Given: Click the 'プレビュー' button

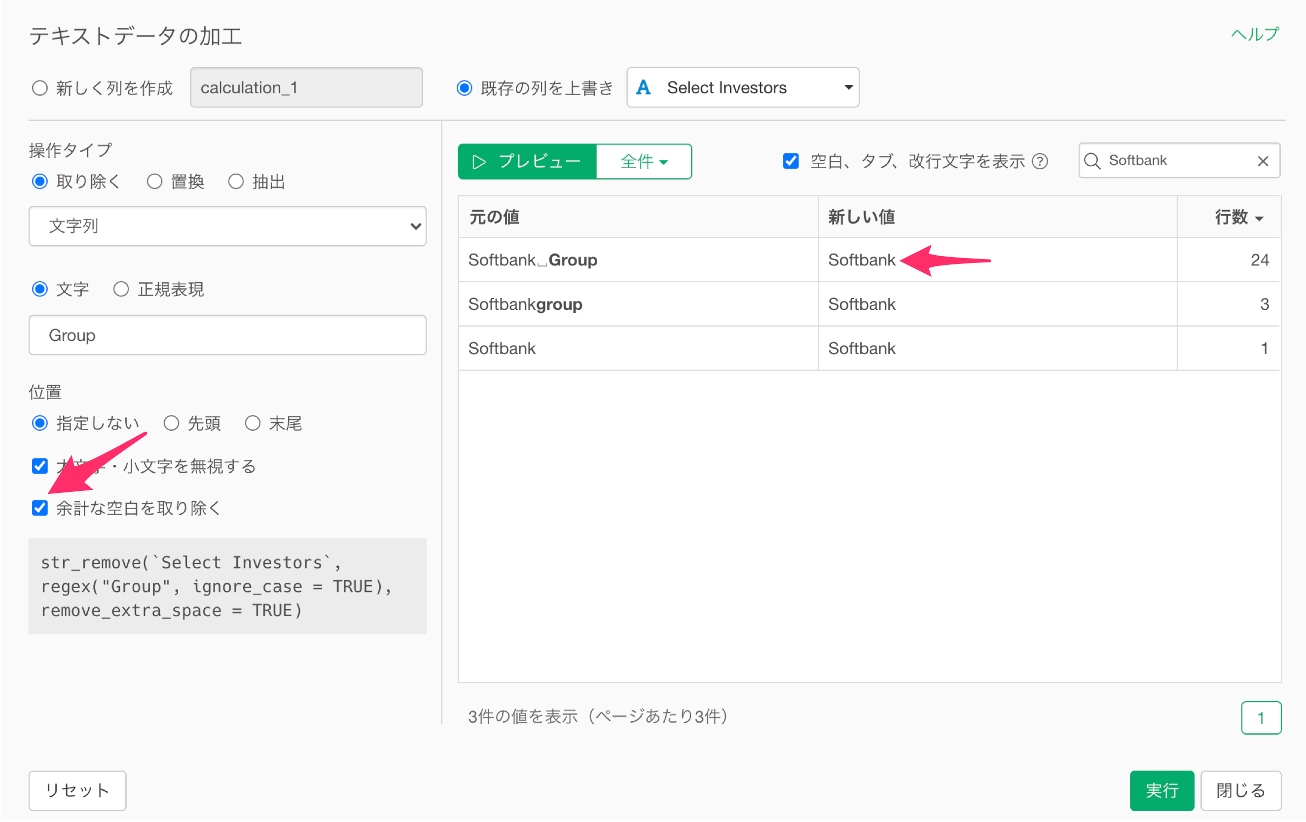Looking at the screenshot, I should tap(527, 161).
